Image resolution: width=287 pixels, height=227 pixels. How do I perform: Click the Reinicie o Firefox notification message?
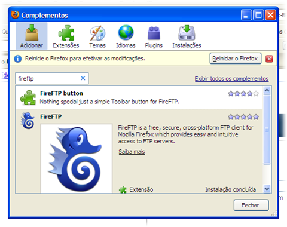pos(85,59)
